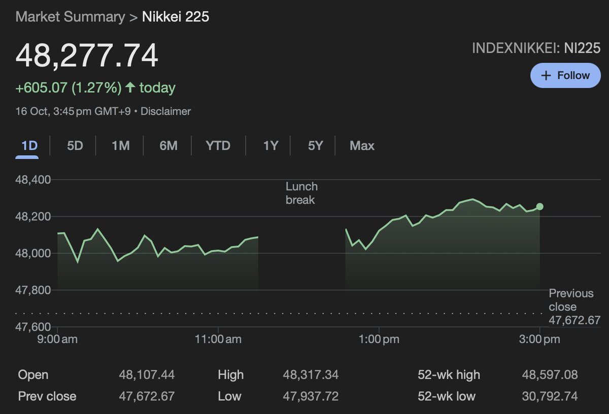
Task: Show the 5Y chart range
Action: pyautogui.click(x=315, y=146)
